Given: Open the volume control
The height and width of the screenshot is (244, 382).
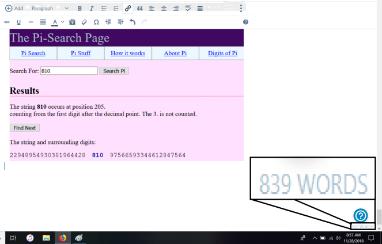Looking at the screenshot, I should click(338, 238).
